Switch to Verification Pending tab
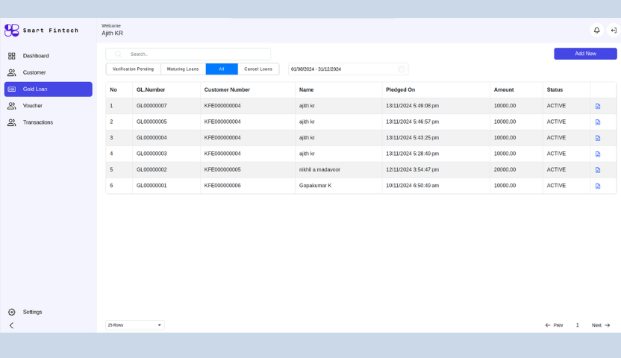The height and width of the screenshot is (358, 621). pos(133,69)
